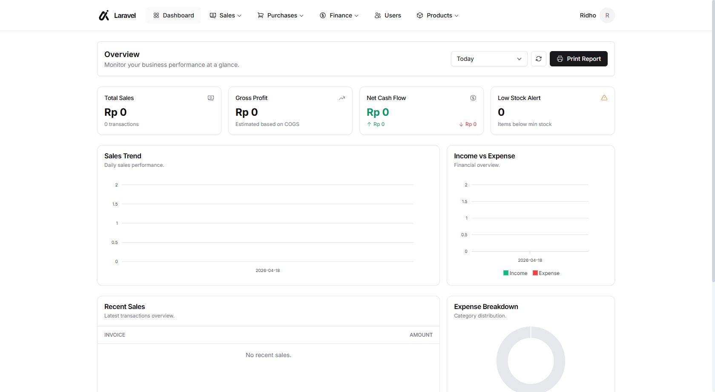Click the Total Sales card icon
The width and height of the screenshot is (715, 392).
tap(211, 98)
